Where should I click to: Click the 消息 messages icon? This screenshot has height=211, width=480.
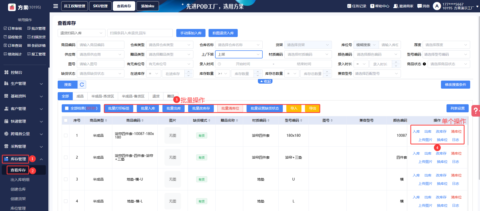(419, 6)
